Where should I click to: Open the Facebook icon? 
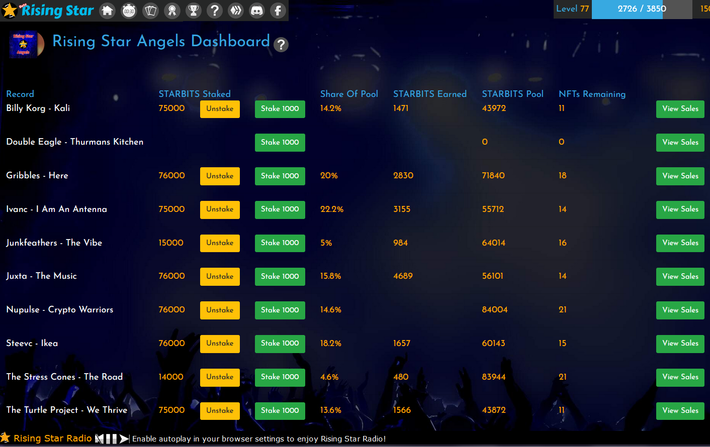pyautogui.click(x=278, y=11)
